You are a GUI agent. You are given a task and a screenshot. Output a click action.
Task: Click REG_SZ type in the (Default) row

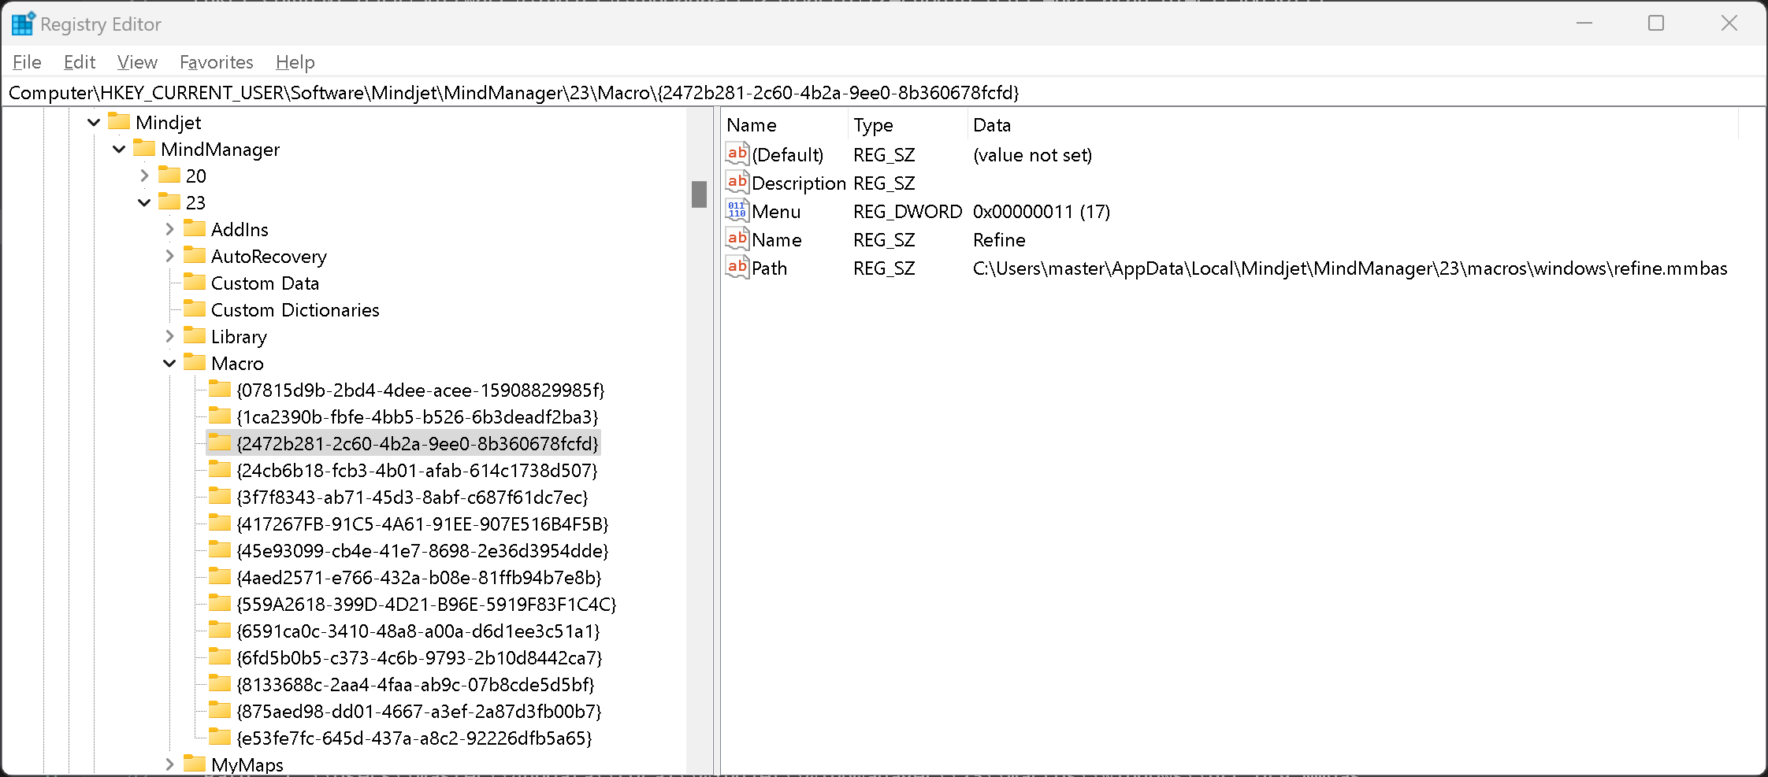pos(884,154)
